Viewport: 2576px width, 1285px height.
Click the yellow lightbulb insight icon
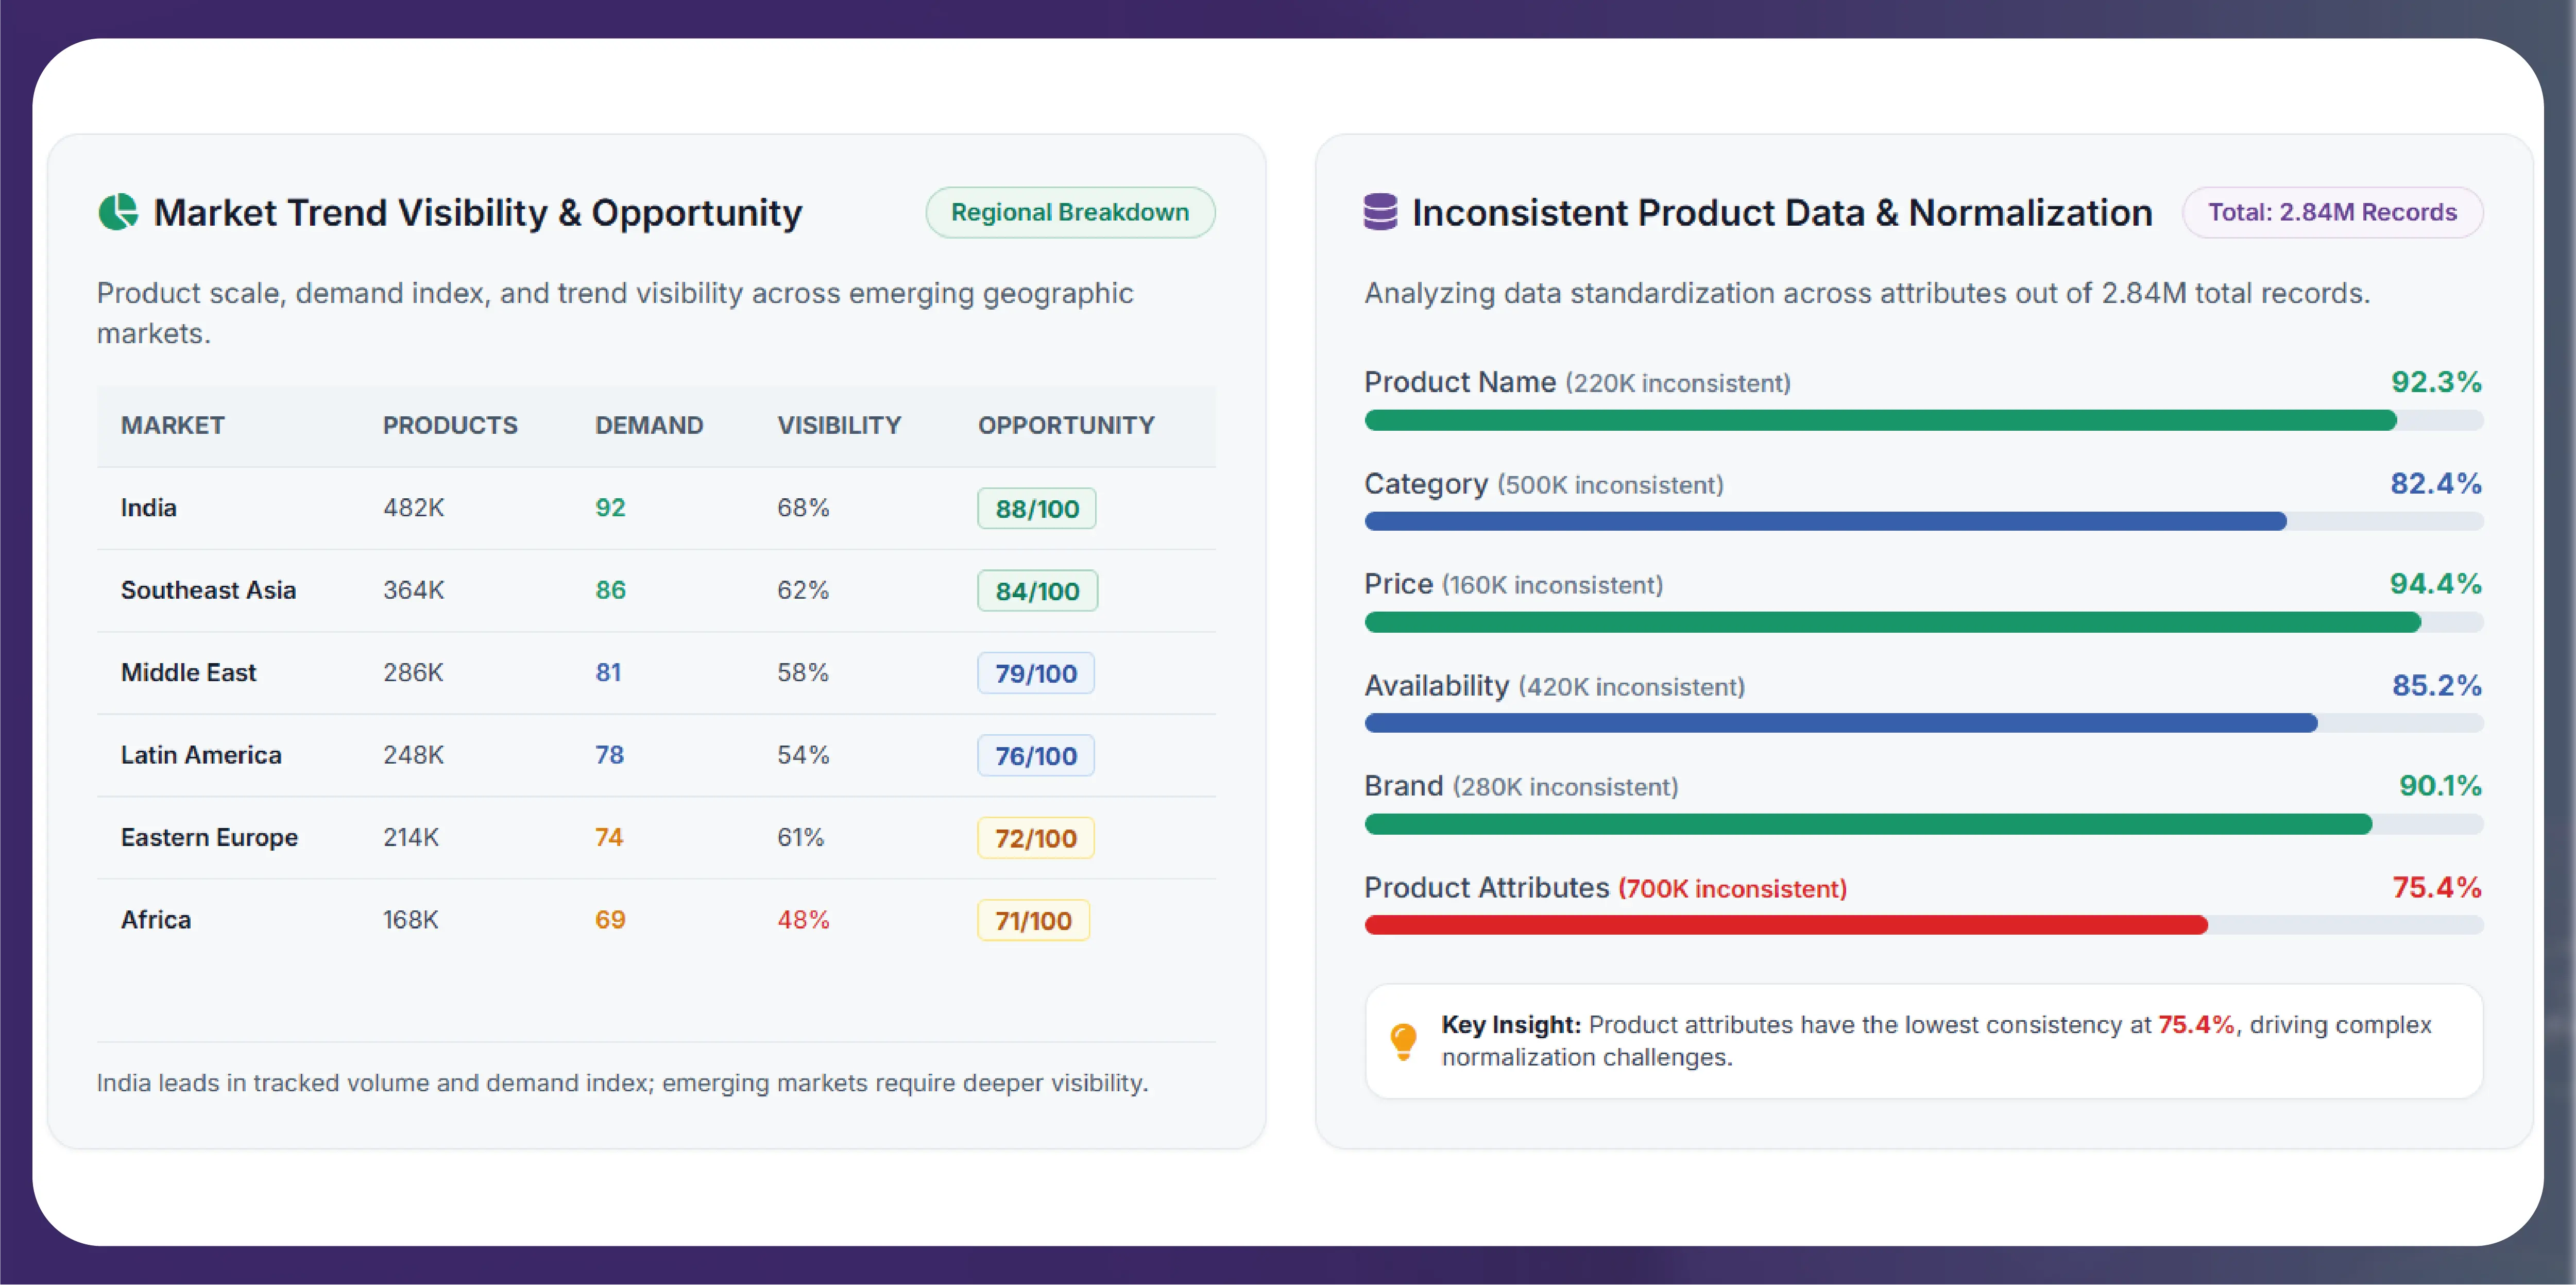1403,1041
